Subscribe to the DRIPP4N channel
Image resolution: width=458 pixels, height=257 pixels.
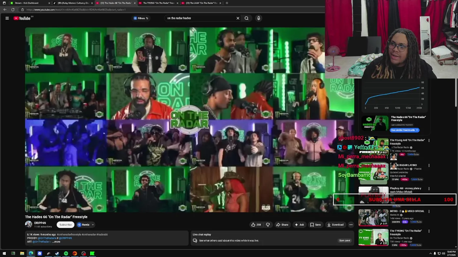65,225
